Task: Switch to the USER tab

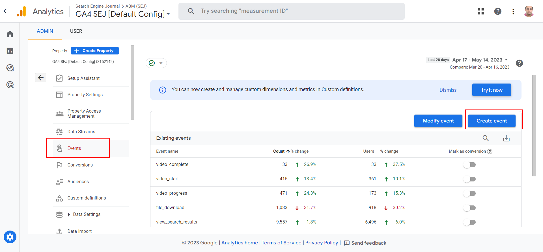Action: click(x=76, y=31)
